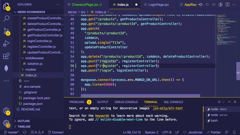Image resolution: width=240 pixels, height=135 pixels.
Task: Click the go back navigation icon in editor toolbar
Action: coord(200,4)
